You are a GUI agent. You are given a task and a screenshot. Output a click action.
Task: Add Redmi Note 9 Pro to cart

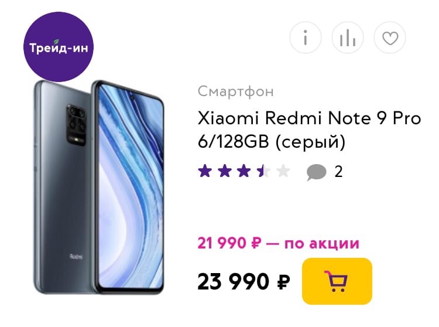(337, 281)
